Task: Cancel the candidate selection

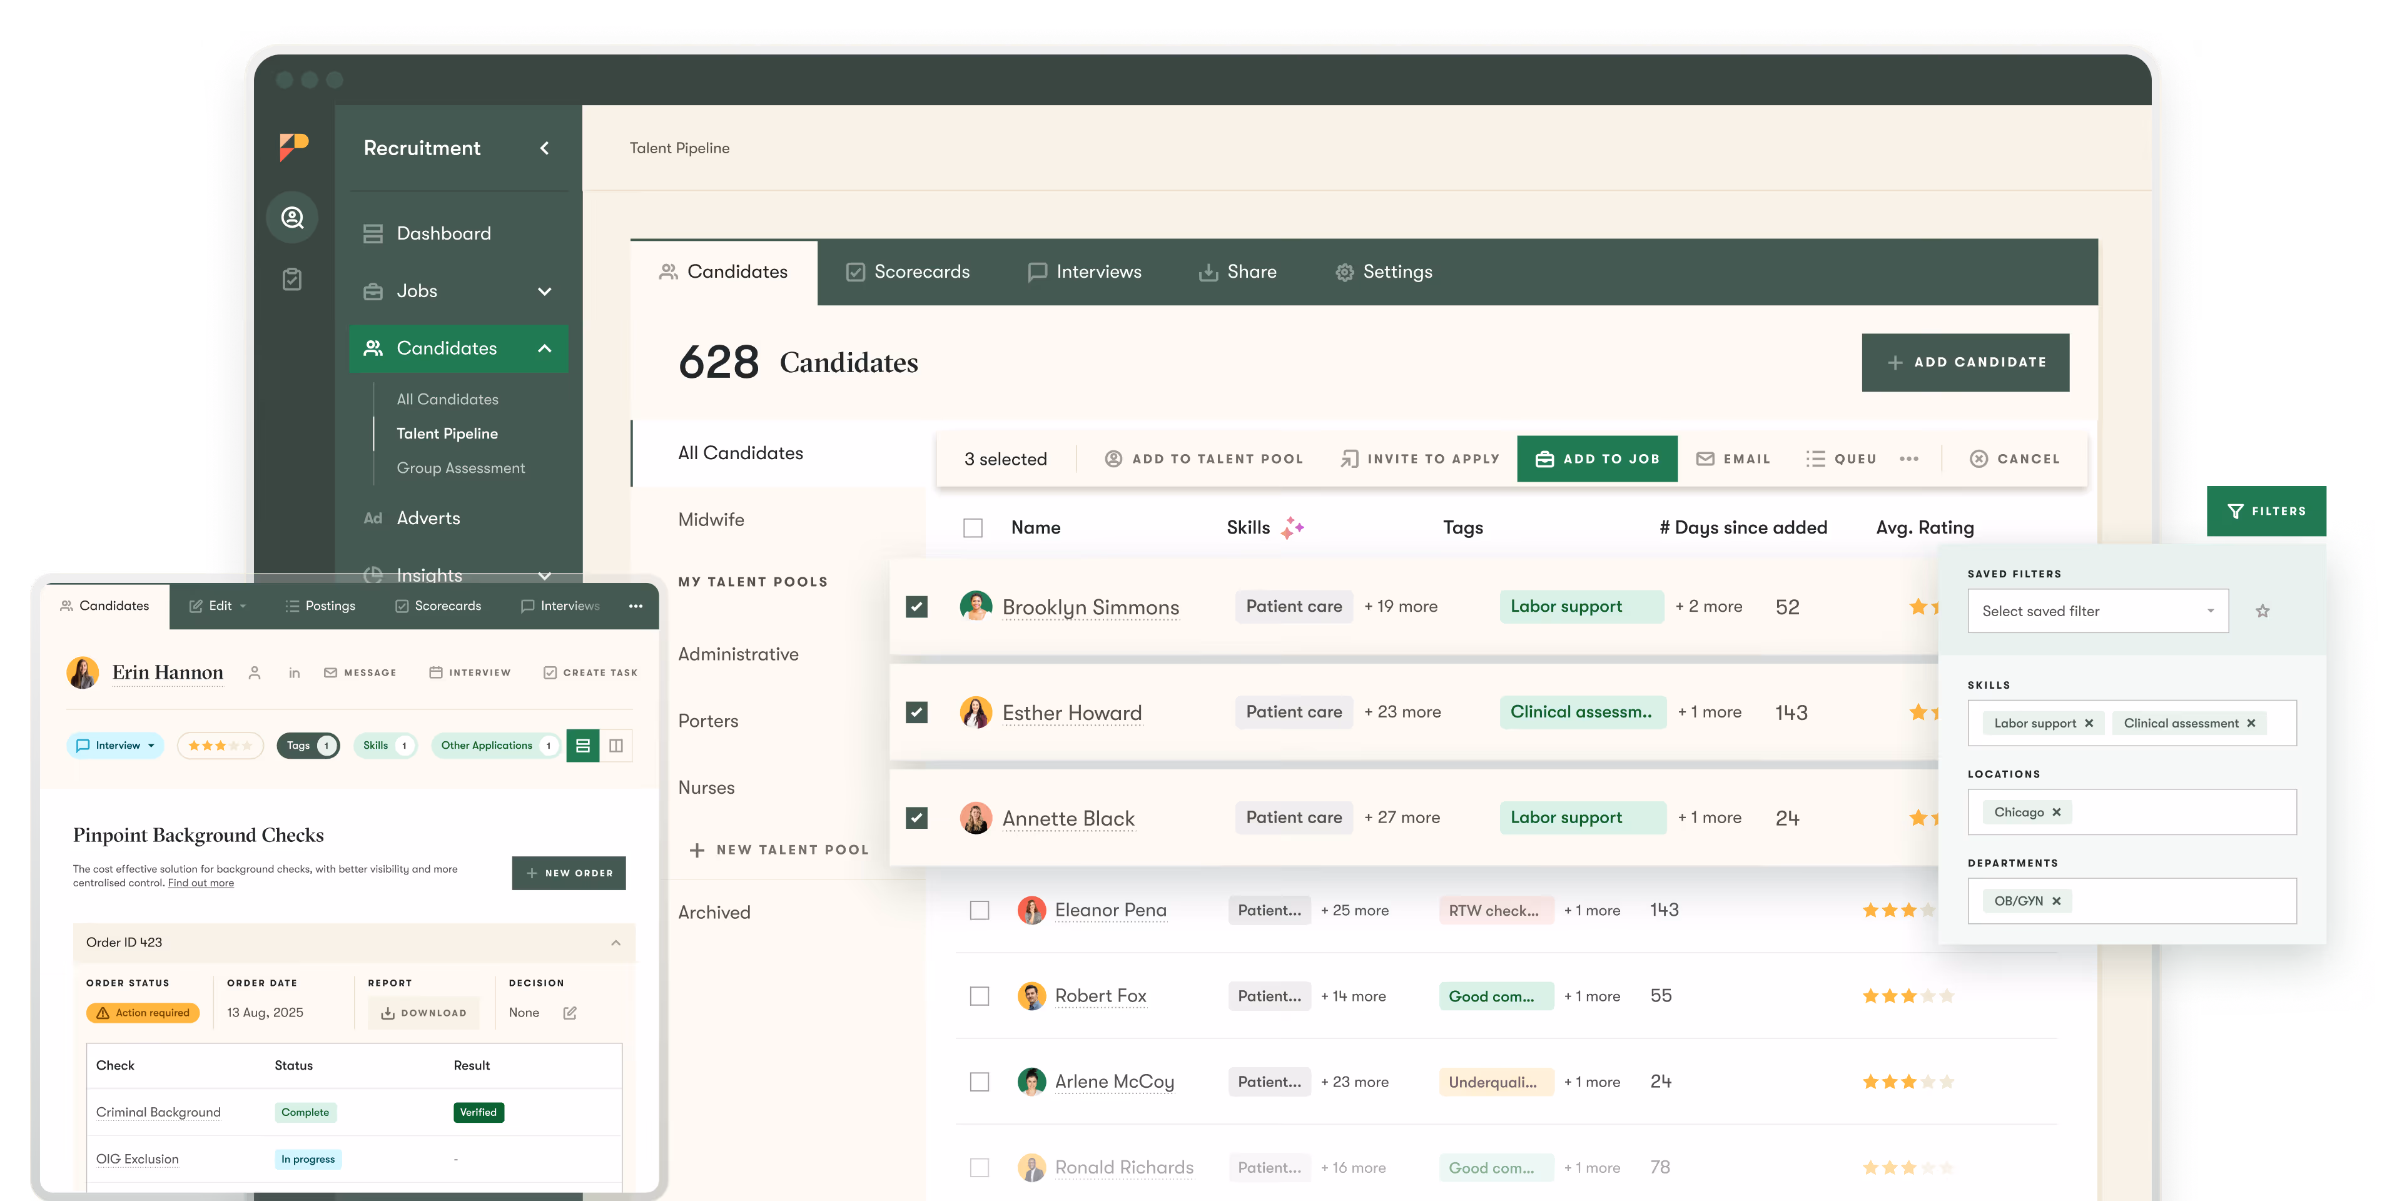Action: click(x=2015, y=459)
